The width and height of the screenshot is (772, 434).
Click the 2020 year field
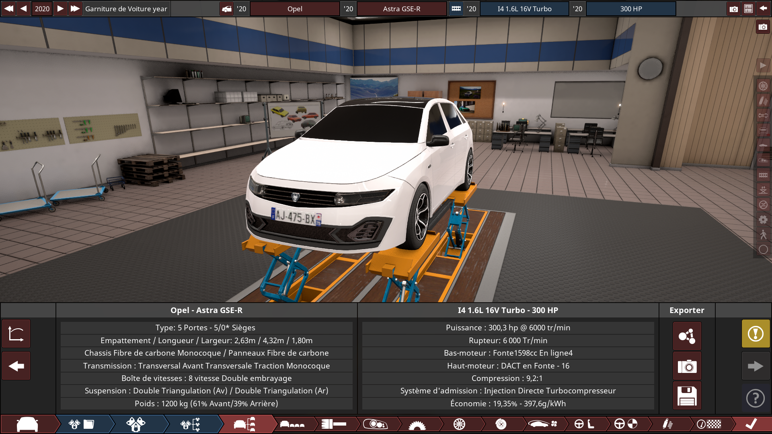(x=42, y=8)
